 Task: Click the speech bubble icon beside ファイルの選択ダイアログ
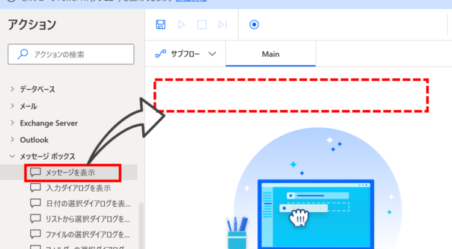[x=36, y=234]
